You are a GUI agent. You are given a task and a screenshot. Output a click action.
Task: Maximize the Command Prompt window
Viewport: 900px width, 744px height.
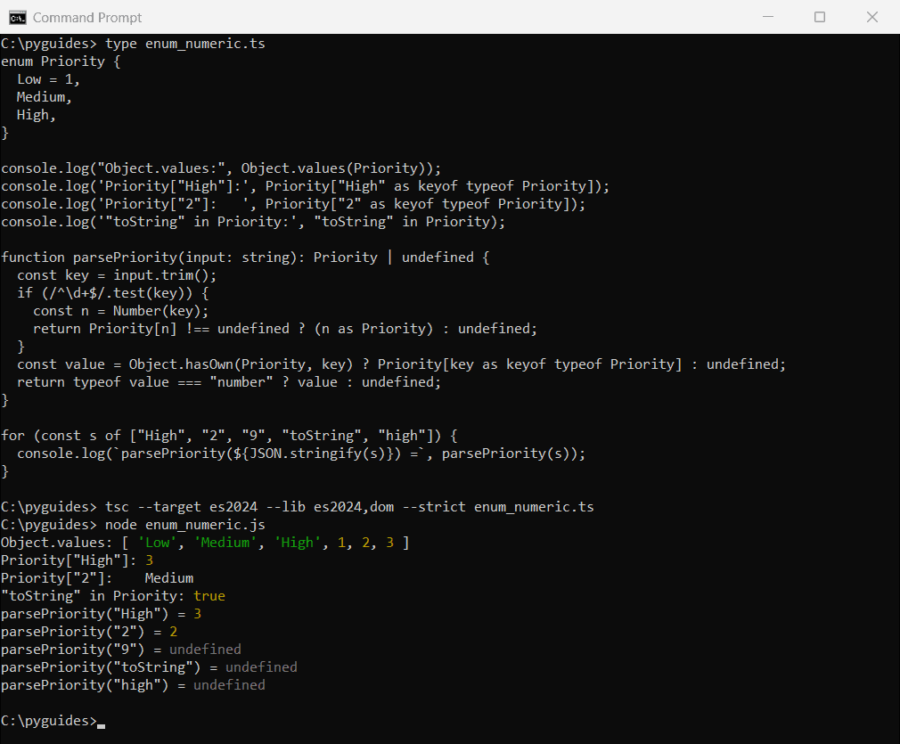[x=820, y=17]
